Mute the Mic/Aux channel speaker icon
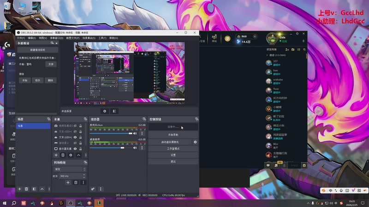The width and height of the screenshot is (369, 207). click(135, 133)
